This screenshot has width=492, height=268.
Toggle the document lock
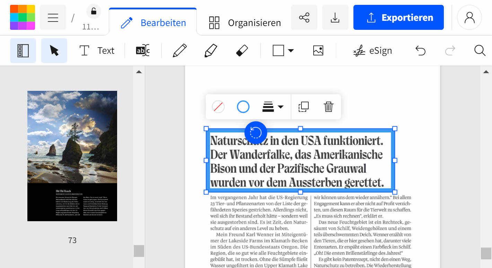[93, 11]
